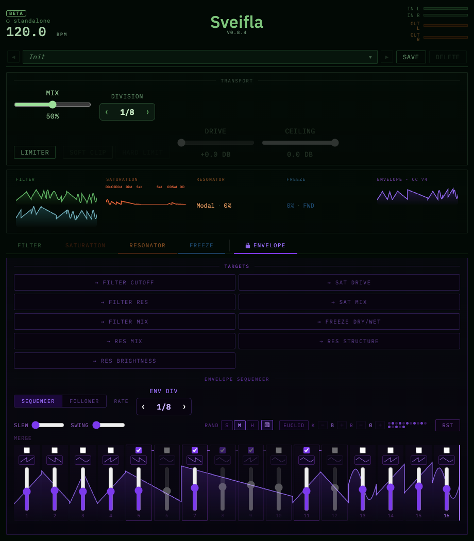Go to the next preset arrow

(x=387, y=57)
